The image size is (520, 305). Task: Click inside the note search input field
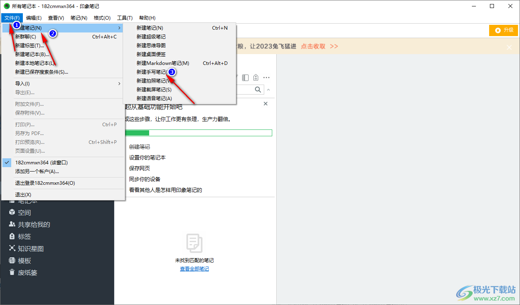click(245, 90)
